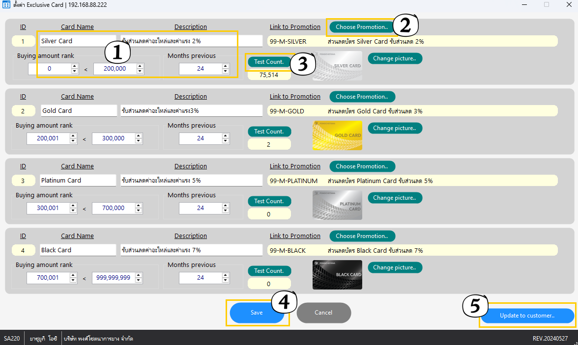
Task: Run Test Count for Gold Card
Action: pos(269,132)
